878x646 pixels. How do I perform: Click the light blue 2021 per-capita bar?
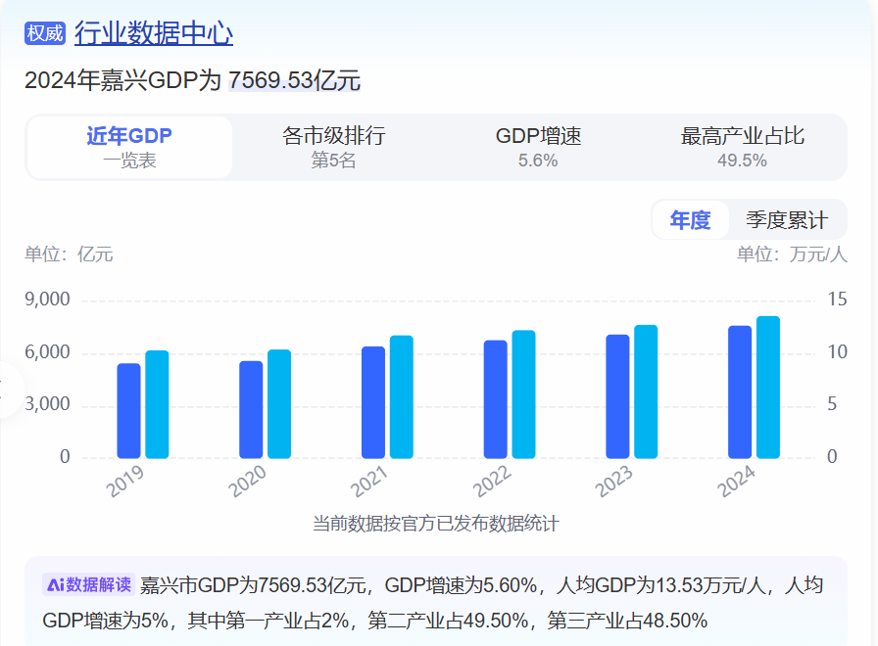pyautogui.click(x=402, y=397)
